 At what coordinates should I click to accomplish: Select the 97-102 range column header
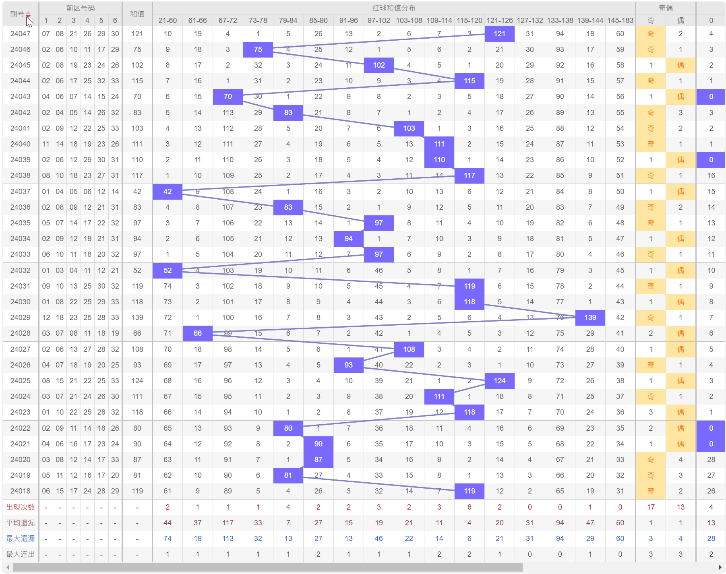point(379,21)
